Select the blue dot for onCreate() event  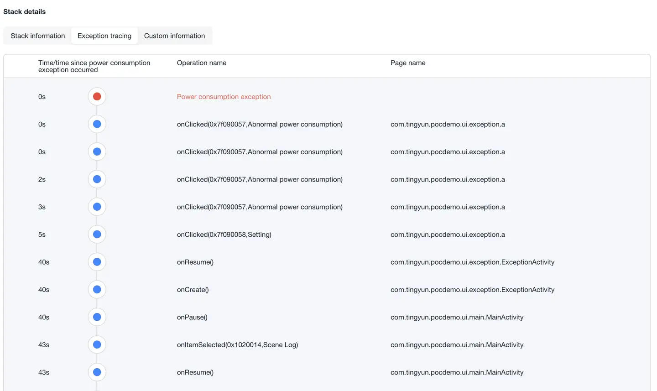coord(97,290)
